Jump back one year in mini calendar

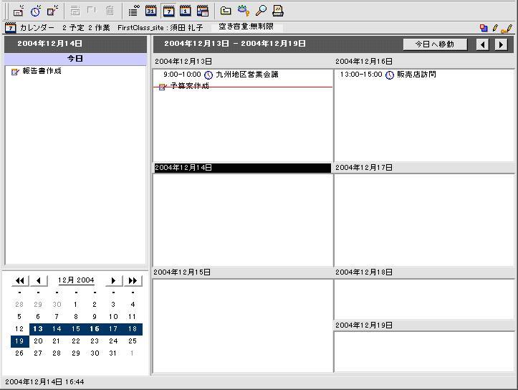click(x=20, y=280)
